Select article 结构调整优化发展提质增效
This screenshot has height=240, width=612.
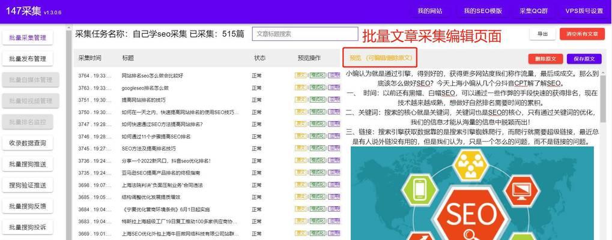[x=151, y=197]
